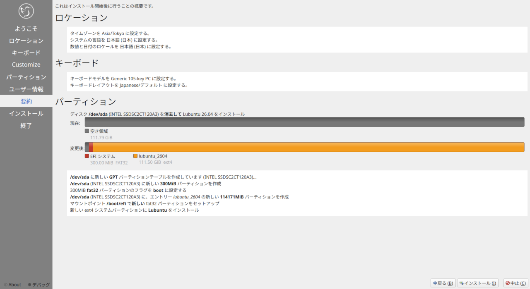
Task: Click the red EFI システム legend swatch
Action: coord(87,156)
